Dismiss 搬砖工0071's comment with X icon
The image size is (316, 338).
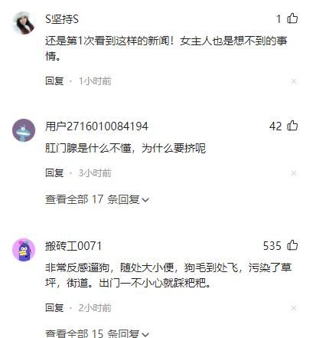tap(294, 308)
